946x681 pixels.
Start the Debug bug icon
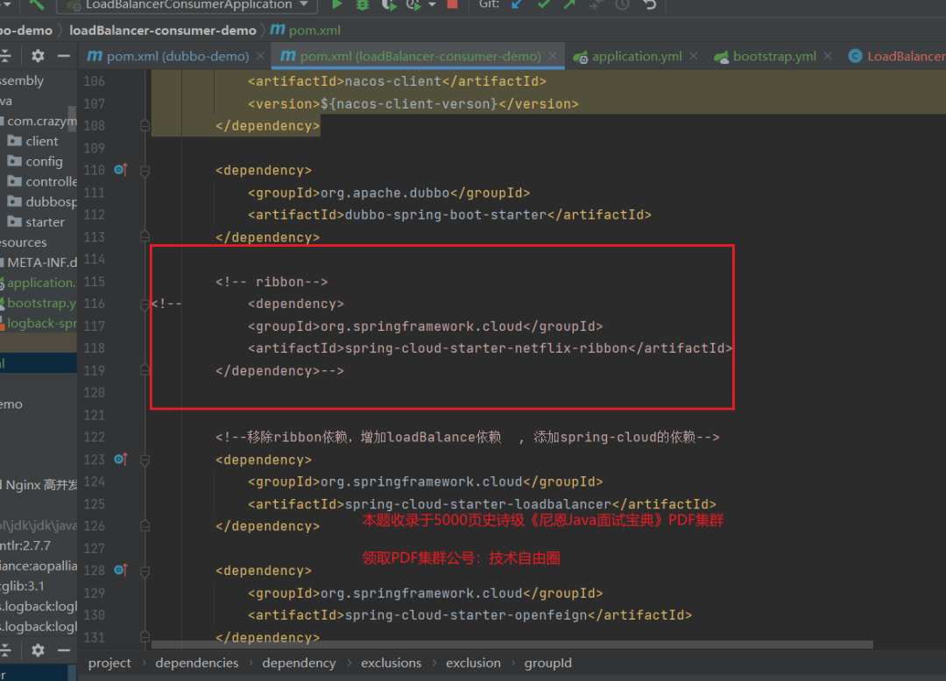tap(363, 4)
